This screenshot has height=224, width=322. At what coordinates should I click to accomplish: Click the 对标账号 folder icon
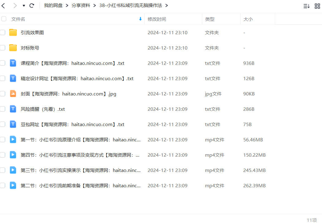click(x=13, y=48)
